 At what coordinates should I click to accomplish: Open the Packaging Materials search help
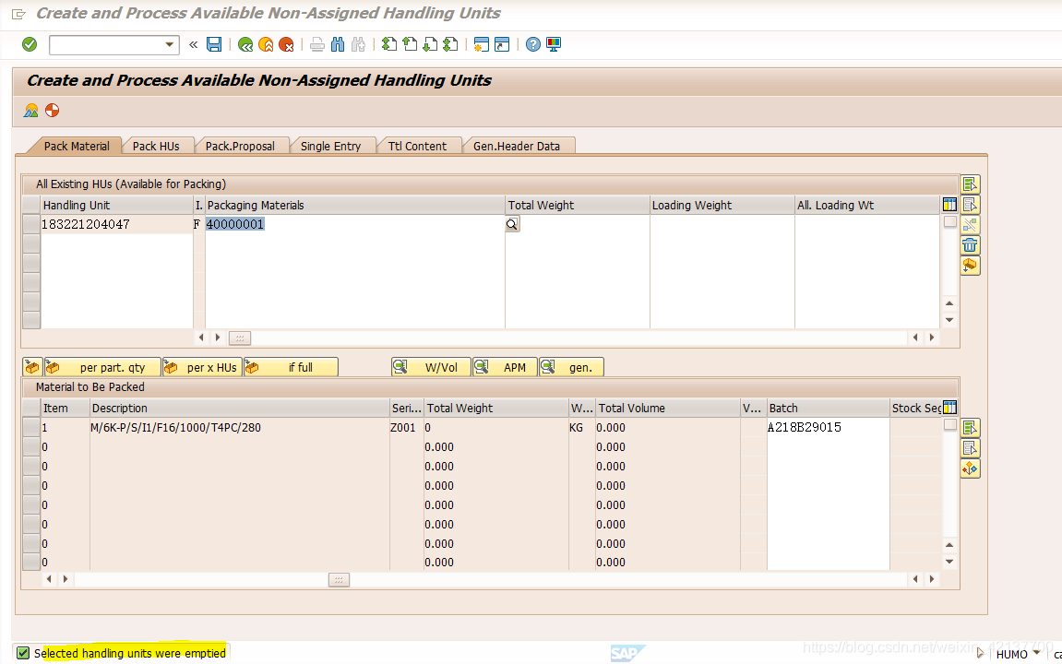tap(512, 223)
